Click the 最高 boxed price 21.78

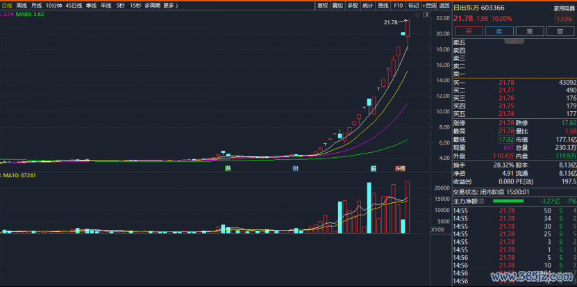[x=506, y=131]
